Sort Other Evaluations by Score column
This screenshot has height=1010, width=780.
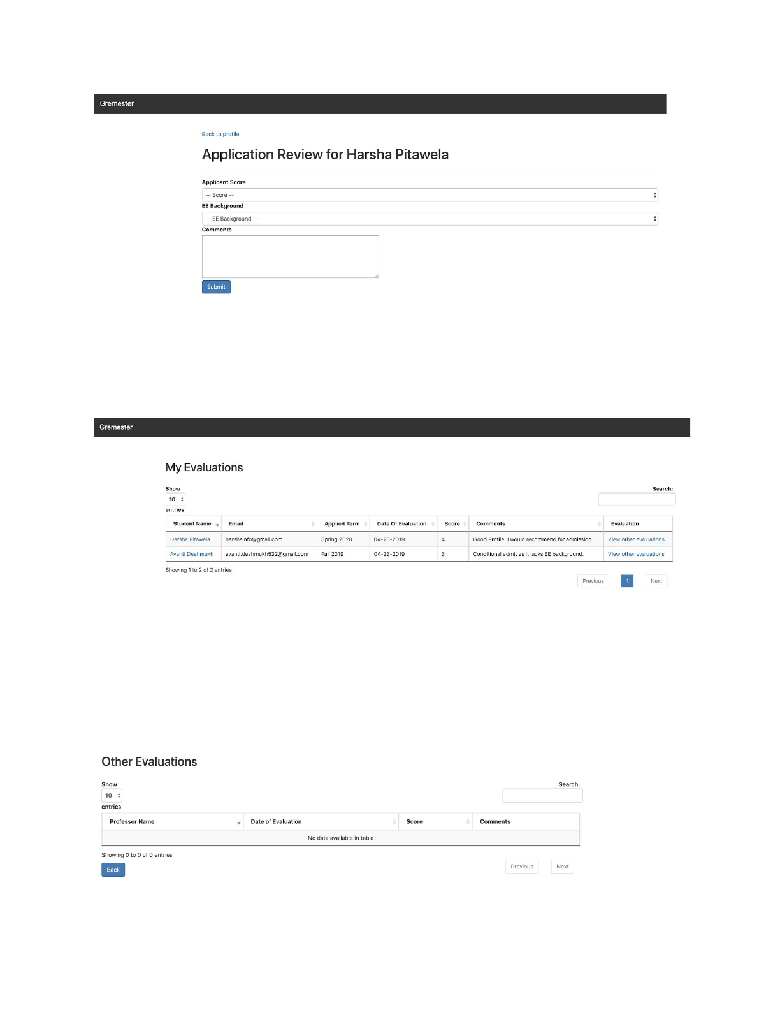pyautogui.click(x=435, y=822)
